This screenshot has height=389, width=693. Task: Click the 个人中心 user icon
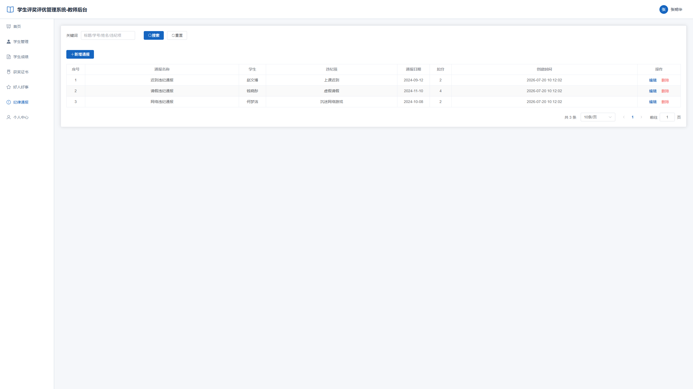(9, 117)
